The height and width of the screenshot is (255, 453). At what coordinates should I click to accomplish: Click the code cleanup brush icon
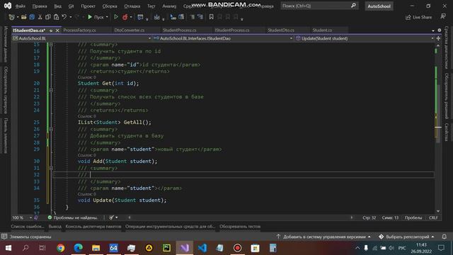click(112, 217)
